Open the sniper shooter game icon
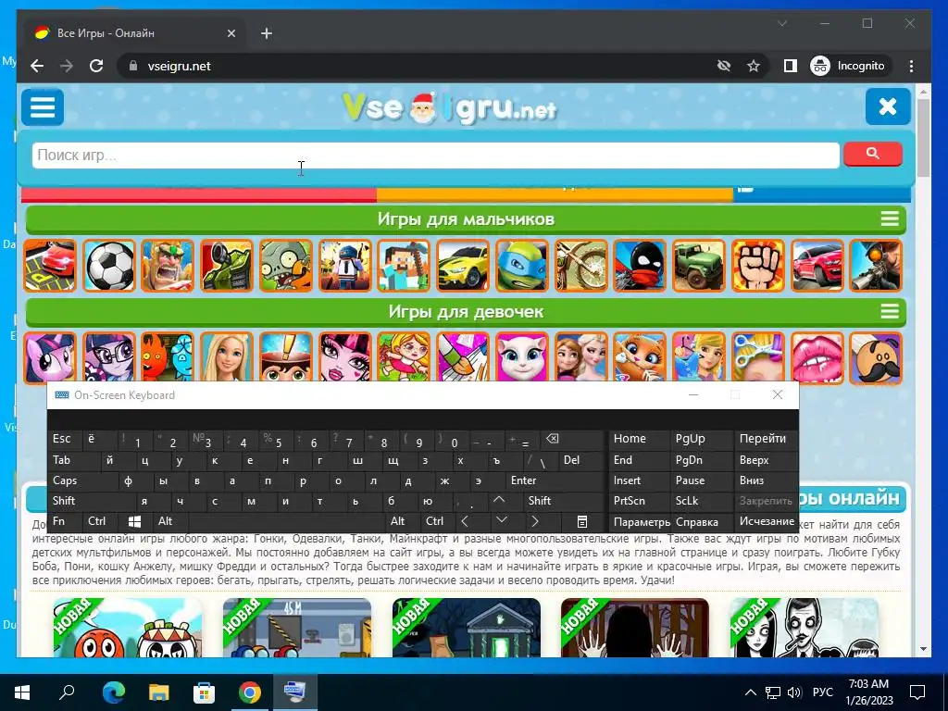The height and width of the screenshot is (711, 948). [876, 266]
